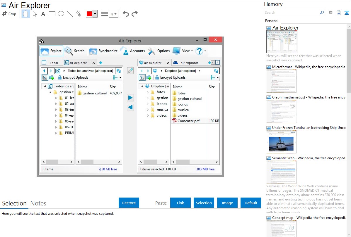Focus the Flamory search field
Image resolution: width=351 pixels, height=237 pixels.
tap(292, 13)
